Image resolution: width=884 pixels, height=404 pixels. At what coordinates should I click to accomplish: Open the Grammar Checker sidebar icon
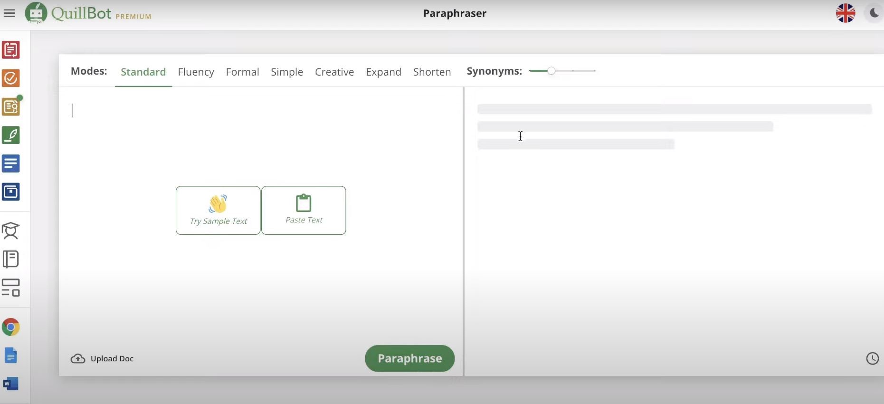11,78
